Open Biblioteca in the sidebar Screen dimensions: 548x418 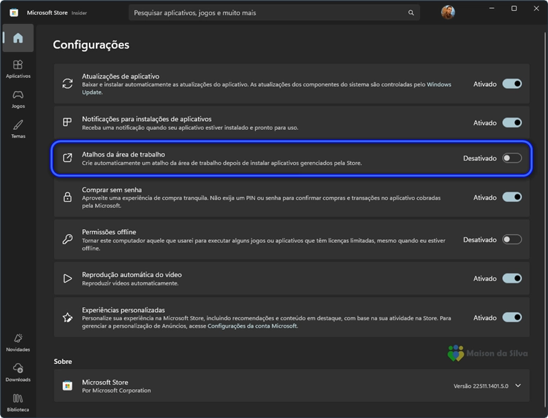pyautogui.click(x=18, y=402)
